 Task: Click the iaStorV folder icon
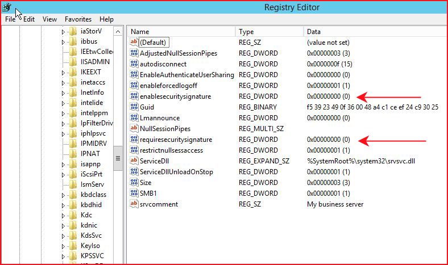(73, 31)
